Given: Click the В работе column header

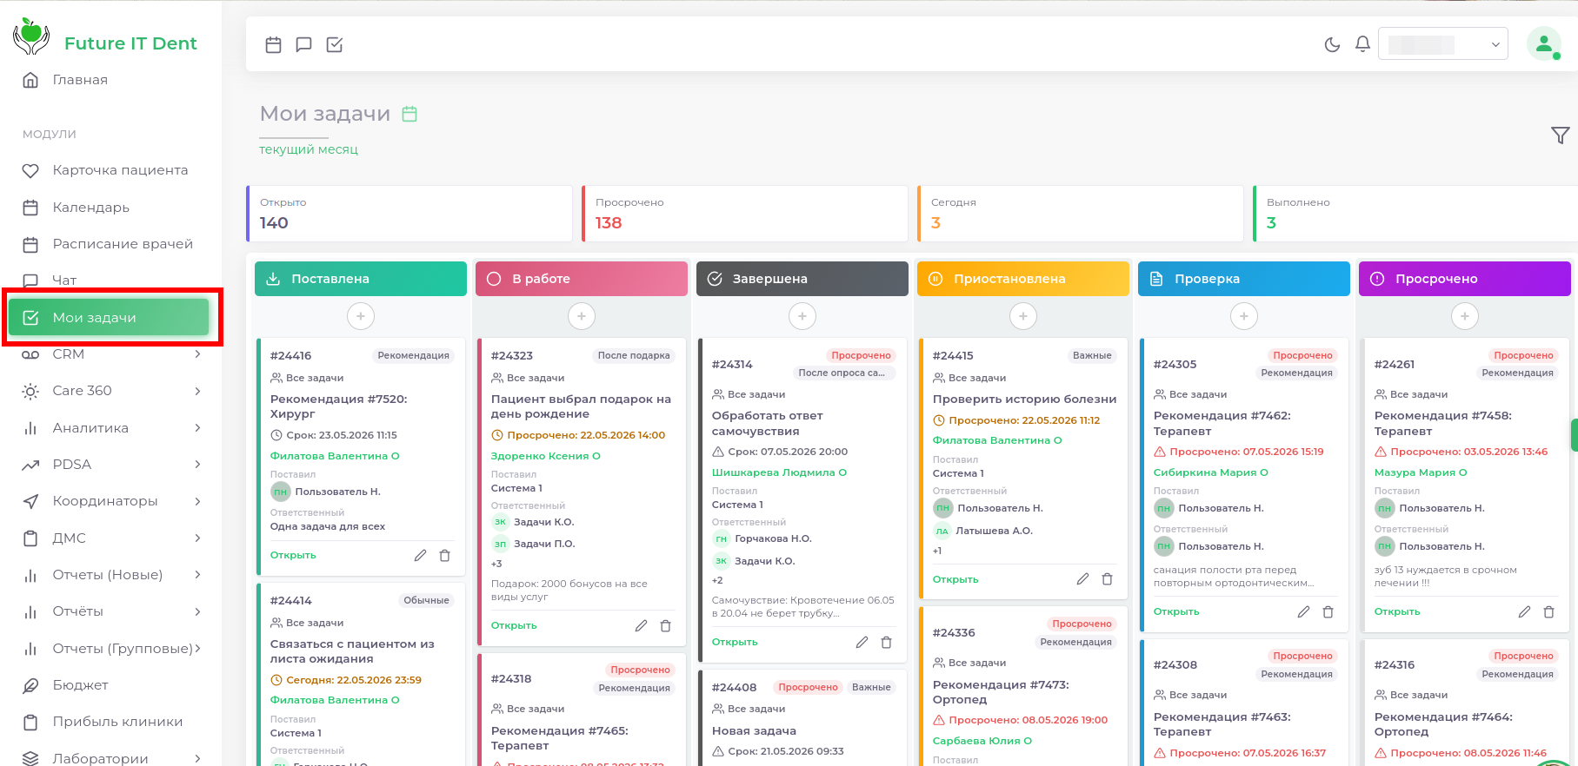Looking at the screenshot, I should click(x=582, y=279).
